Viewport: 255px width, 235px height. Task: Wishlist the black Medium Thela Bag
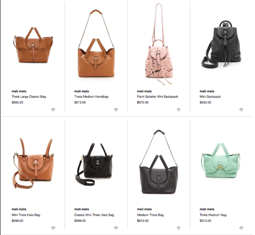click(179, 228)
